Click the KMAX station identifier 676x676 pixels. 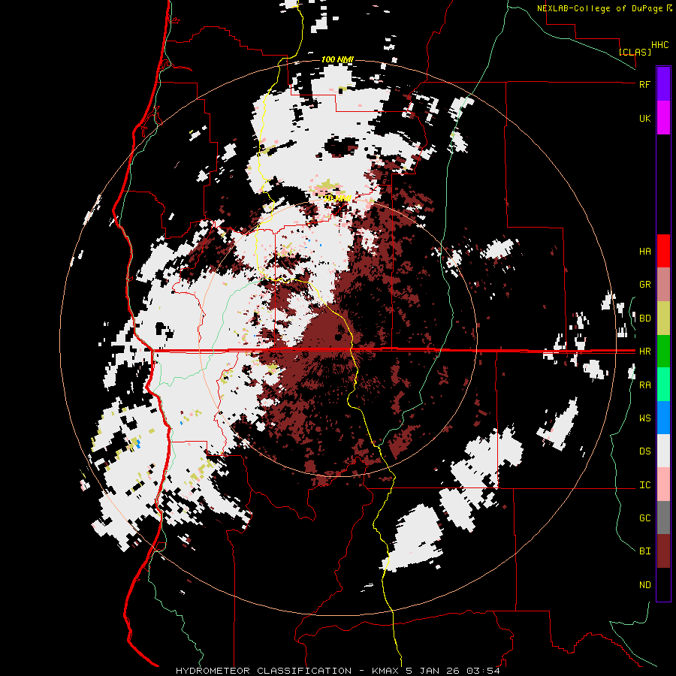(x=385, y=671)
